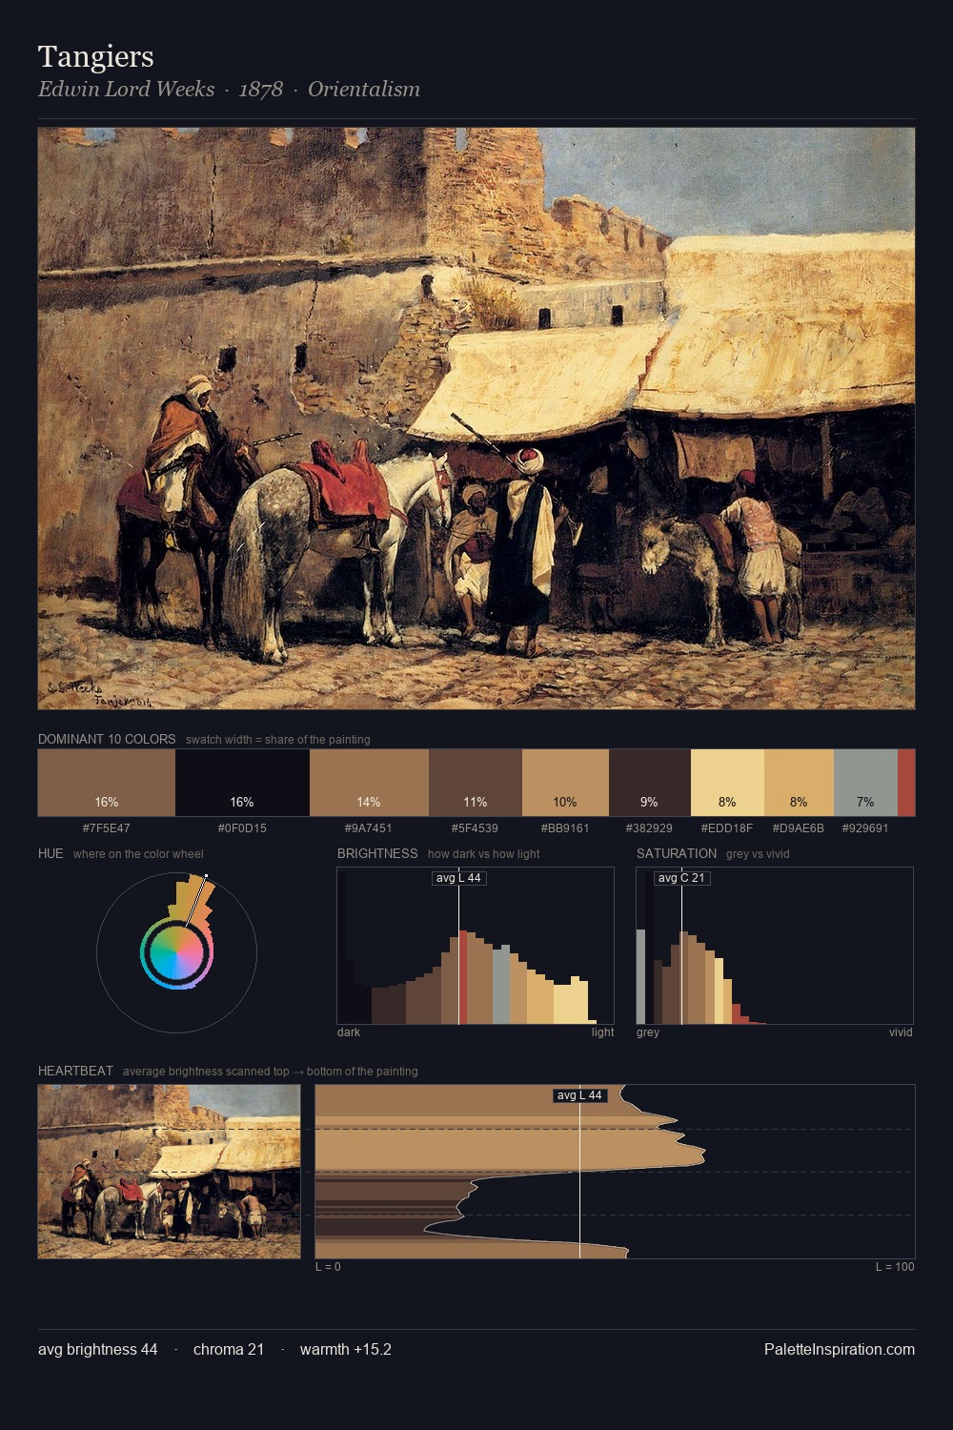Viewport: 953px width, 1430px height.
Task: Click the 'avg L 44' heartbeat chart label
Action: point(579,1095)
